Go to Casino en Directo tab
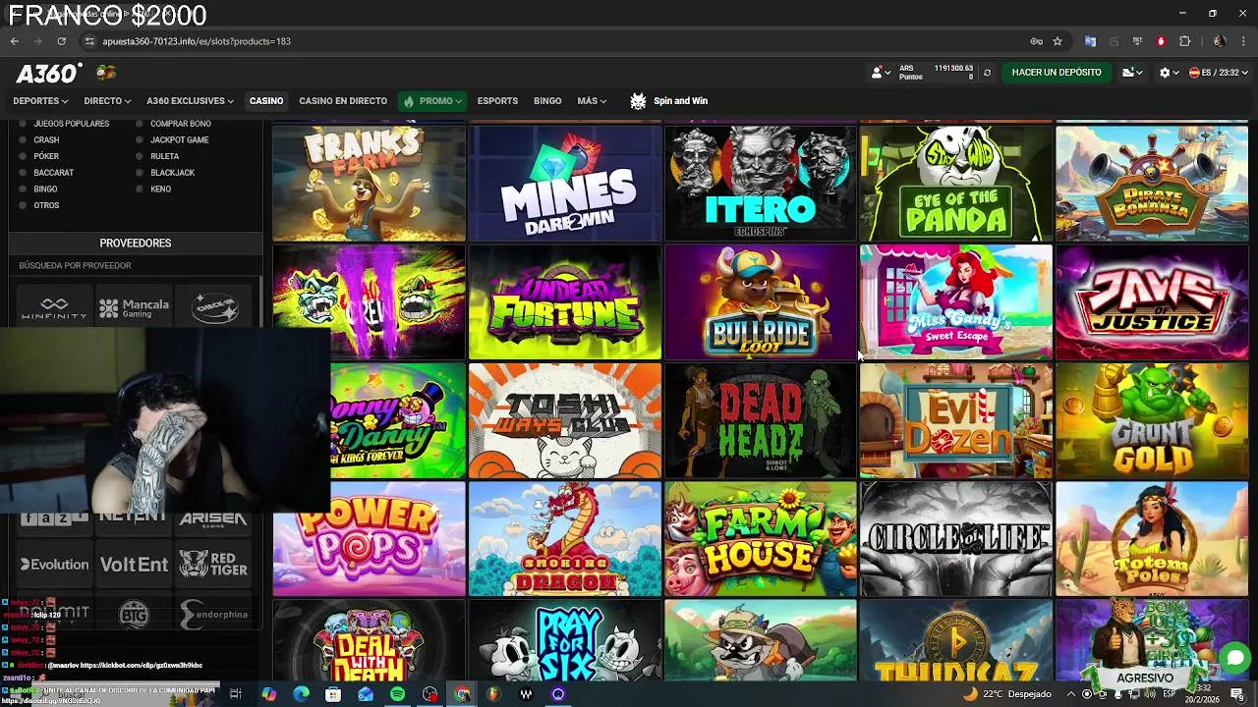1258x707 pixels. 343,101
